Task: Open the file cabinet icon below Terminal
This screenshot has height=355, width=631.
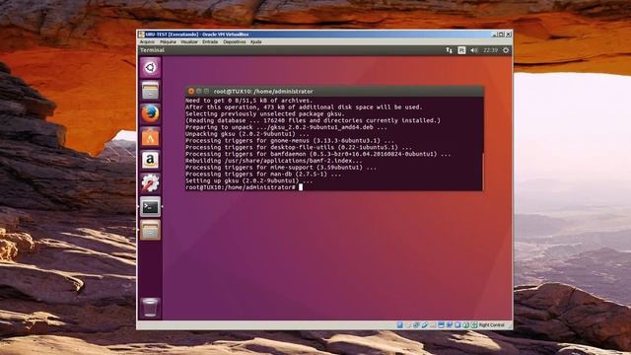Action: coord(150,230)
